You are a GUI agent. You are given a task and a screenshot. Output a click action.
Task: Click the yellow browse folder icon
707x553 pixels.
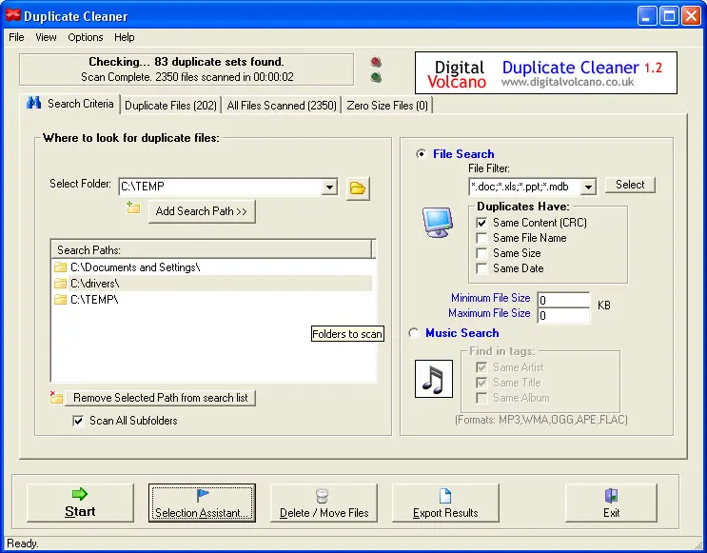358,188
